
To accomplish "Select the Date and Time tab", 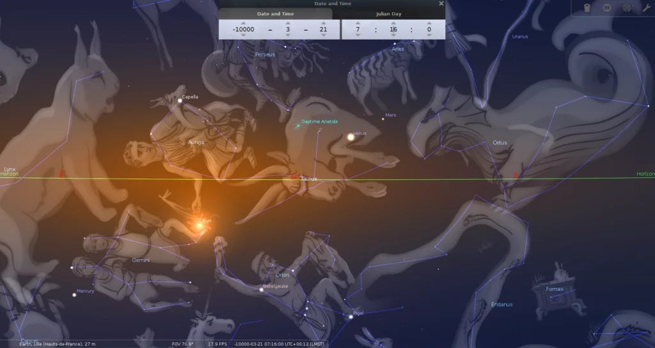I will pyautogui.click(x=275, y=14).
